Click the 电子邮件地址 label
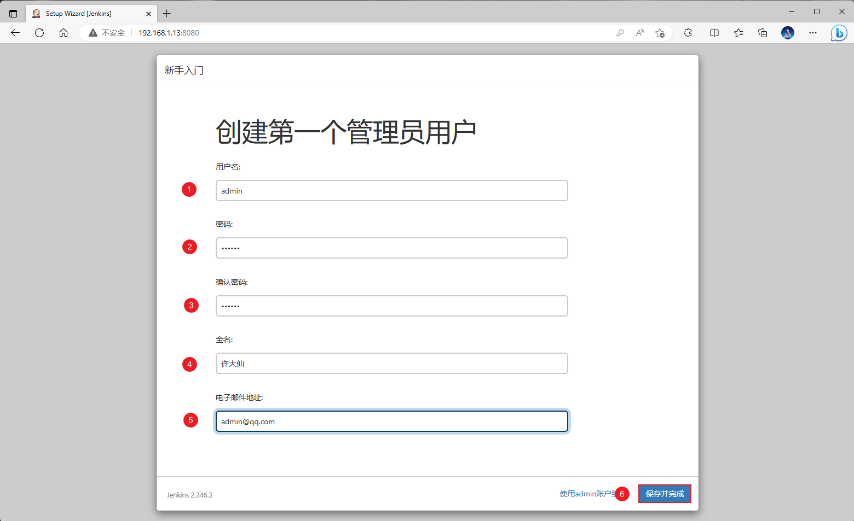This screenshot has width=854, height=521. pos(239,397)
